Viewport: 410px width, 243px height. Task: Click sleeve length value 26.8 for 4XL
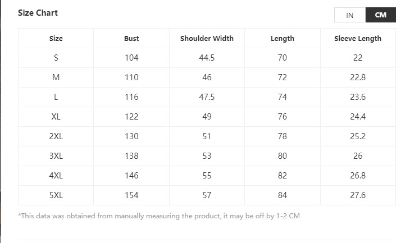358,176
